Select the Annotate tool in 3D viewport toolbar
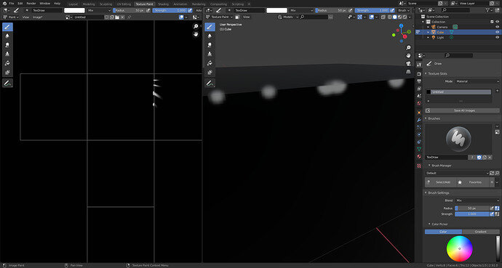The width and height of the screenshot is (502, 268). pyautogui.click(x=210, y=84)
